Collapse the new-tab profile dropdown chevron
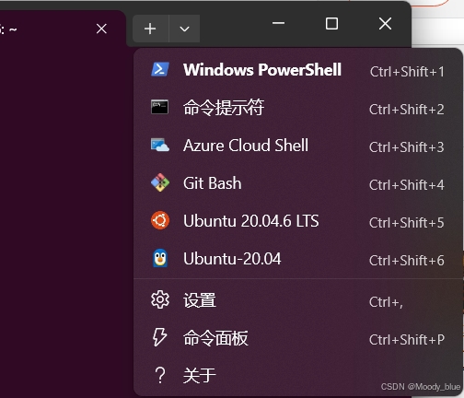 pos(184,29)
